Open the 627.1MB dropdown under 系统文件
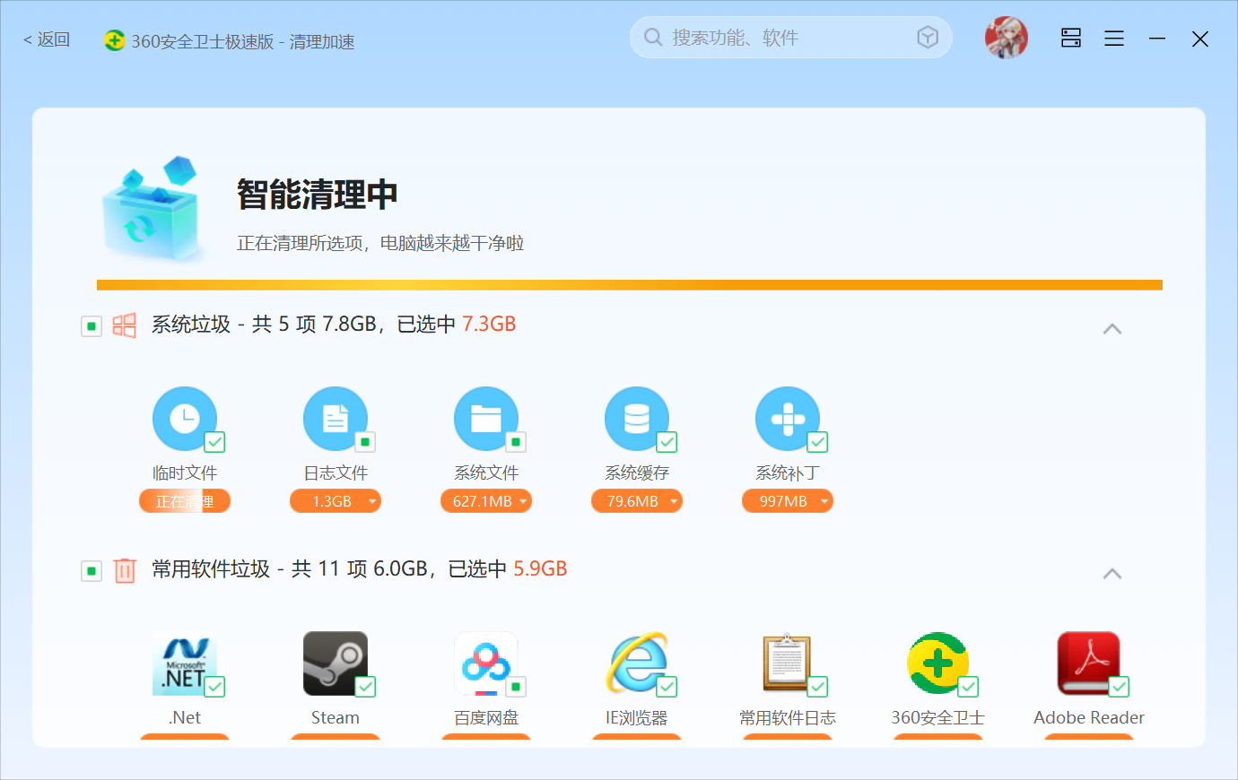The image size is (1238, 780). coord(486,501)
